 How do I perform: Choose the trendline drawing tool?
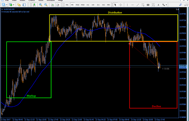click(x=138, y=5)
